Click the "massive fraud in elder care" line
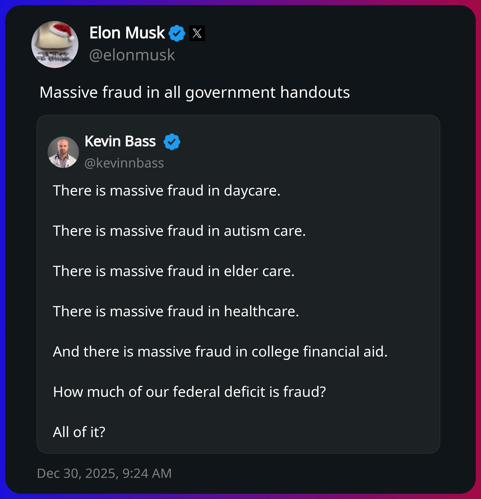Screen dimensions: 481x499 click(x=174, y=271)
